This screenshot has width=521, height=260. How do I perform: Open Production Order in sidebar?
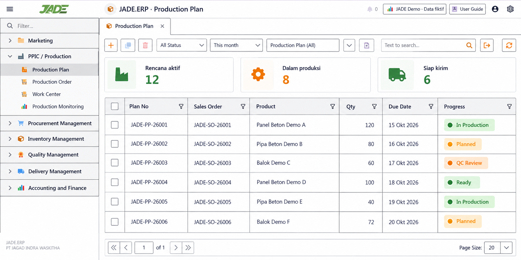[50, 82]
